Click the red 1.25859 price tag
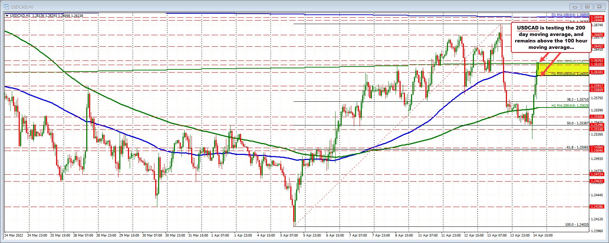 pos(596,90)
